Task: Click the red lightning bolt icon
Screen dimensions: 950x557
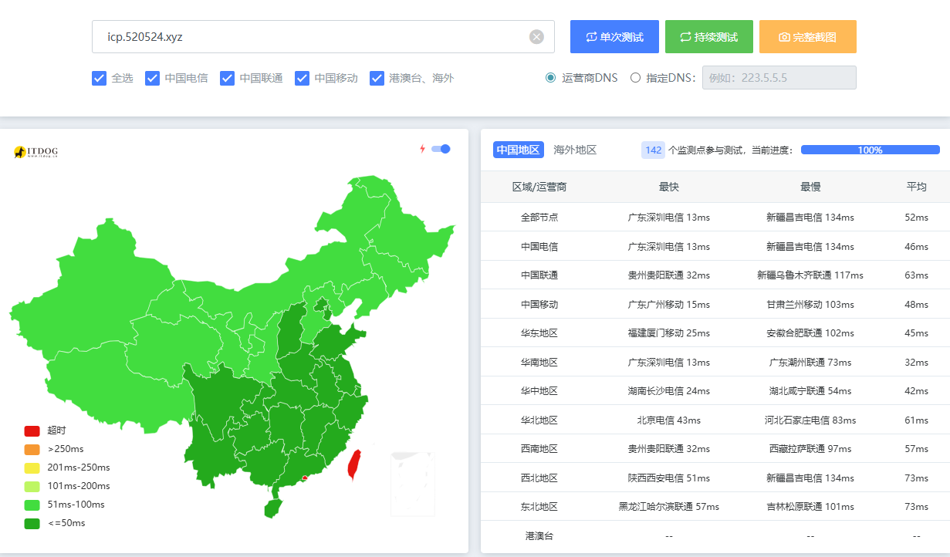Action: coord(422,149)
